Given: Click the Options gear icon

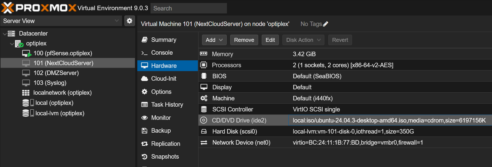Looking at the screenshot, I should pos(145,92).
